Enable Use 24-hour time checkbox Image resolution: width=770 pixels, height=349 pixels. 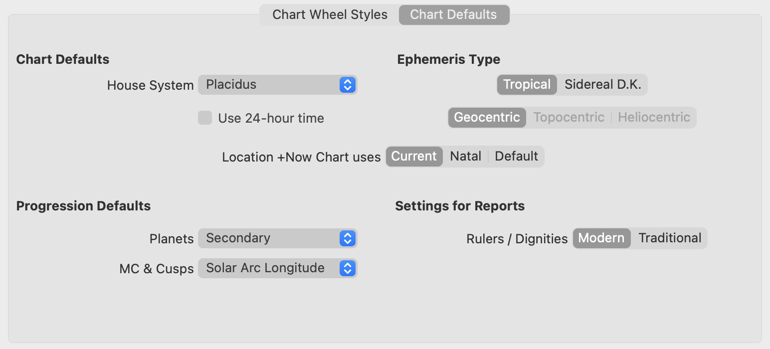(205, 118)
